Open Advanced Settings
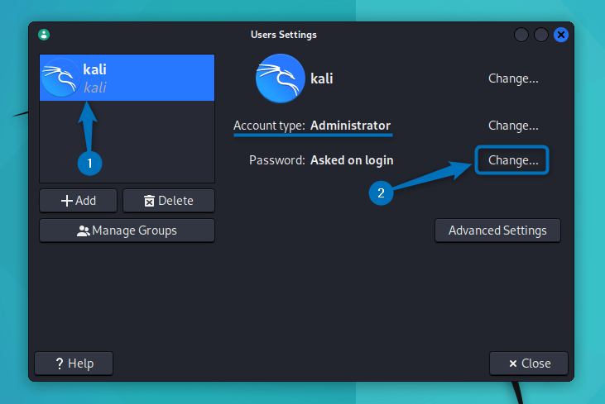 point(497,231)
